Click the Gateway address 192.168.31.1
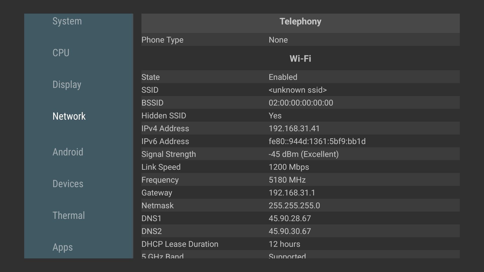The image size is (484, 272). pos(292,193)
